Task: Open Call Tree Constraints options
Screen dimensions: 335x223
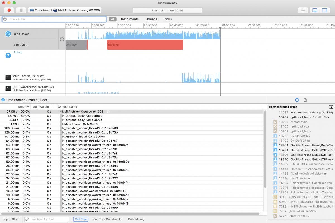Action: click(107, 219)
